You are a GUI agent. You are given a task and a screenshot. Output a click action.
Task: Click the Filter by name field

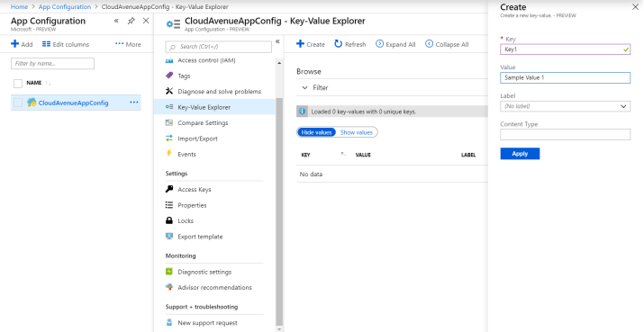coord(52,64)
